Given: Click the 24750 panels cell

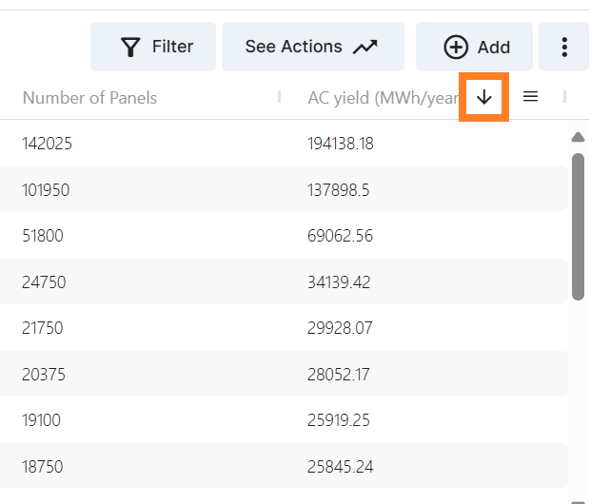Looking at the screenshot, I should coord(44,282).
